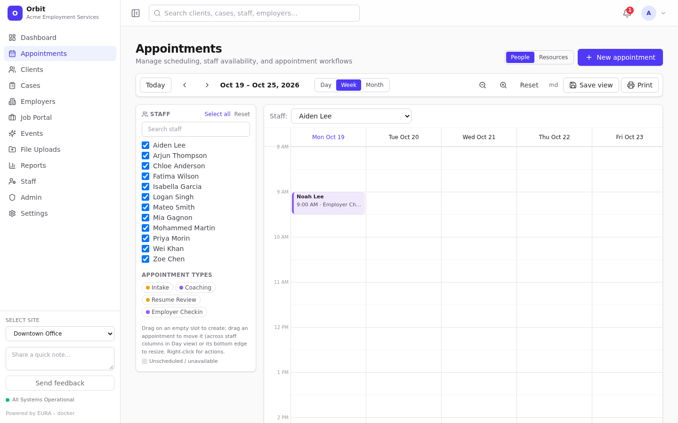
Task: Open File Uploads from the sidebar
Action: [60, 149]
